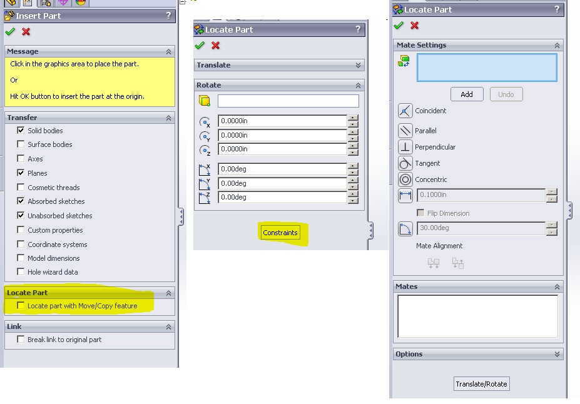
Task: Uncheck Planes transfer option
Action: pyautogui.click(x=21, y=173)
